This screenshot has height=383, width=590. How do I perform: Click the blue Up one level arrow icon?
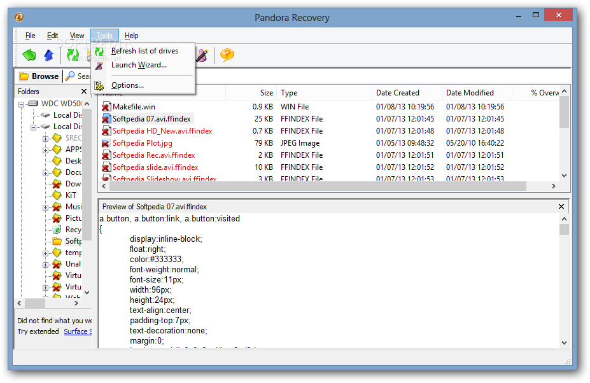pos(48,55)
